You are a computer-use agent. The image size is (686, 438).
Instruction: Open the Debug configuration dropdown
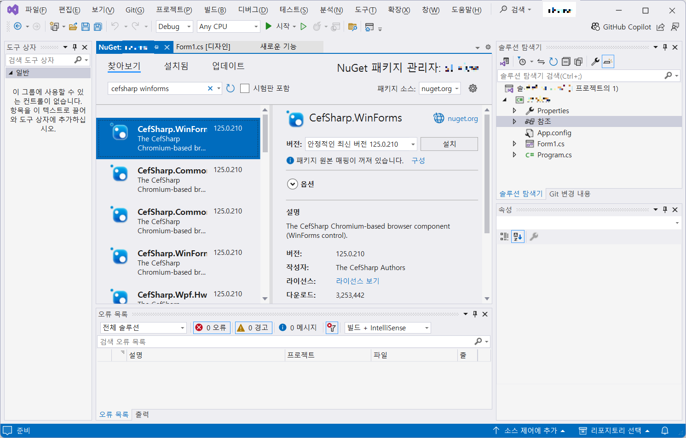click(174, 27)
